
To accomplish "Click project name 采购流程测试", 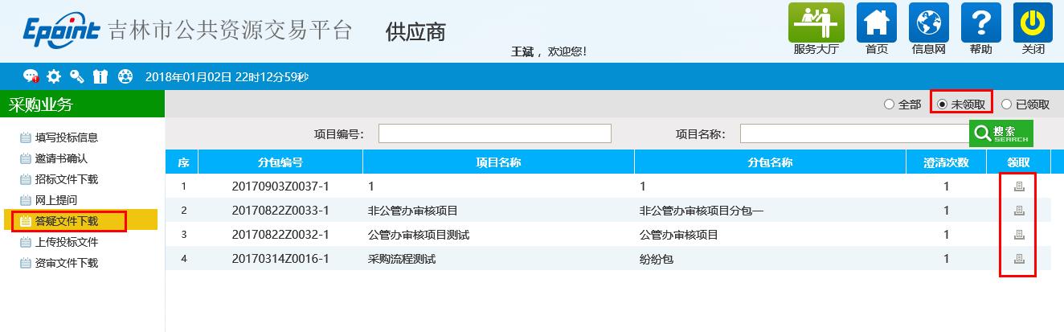I will (x=401, y=259).
